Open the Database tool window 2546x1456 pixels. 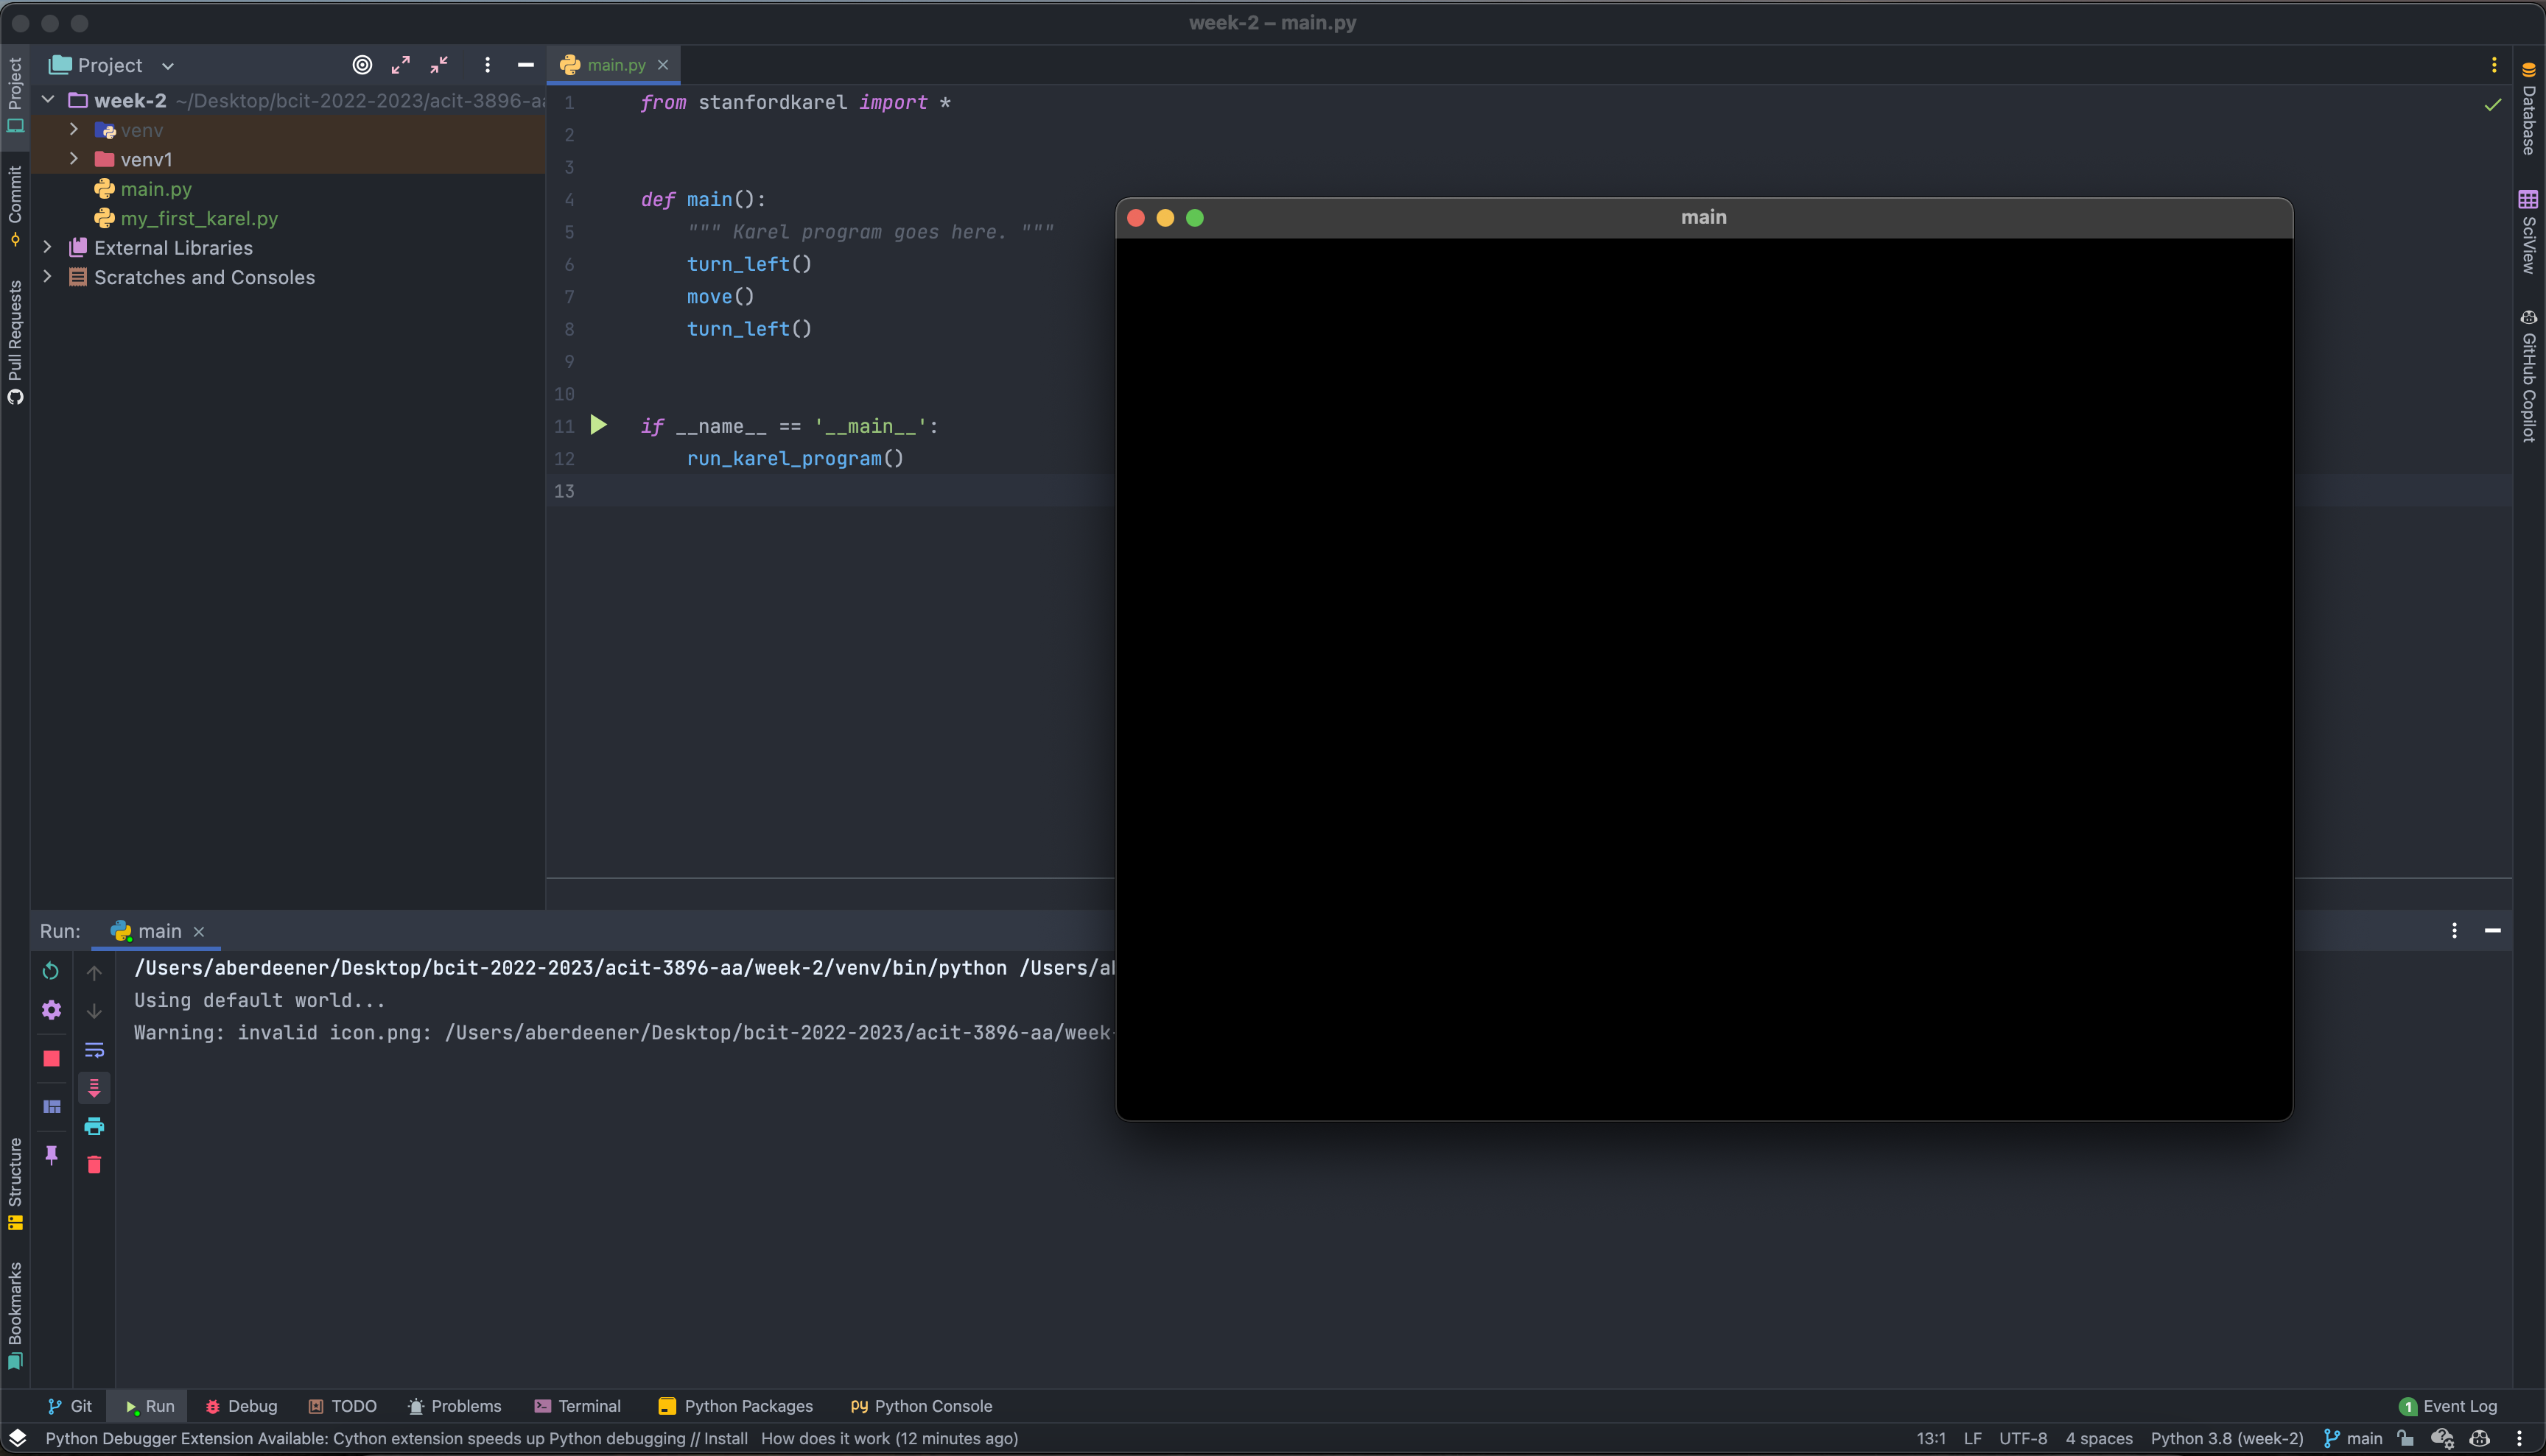pyautogui.click(x=2531, y=115)
